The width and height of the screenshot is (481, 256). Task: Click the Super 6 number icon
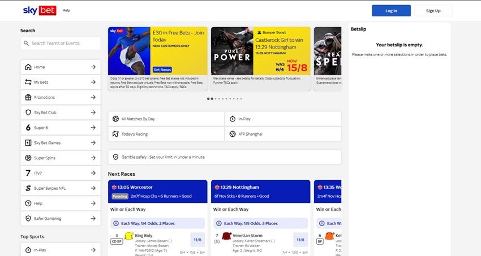tap(28, 127)
